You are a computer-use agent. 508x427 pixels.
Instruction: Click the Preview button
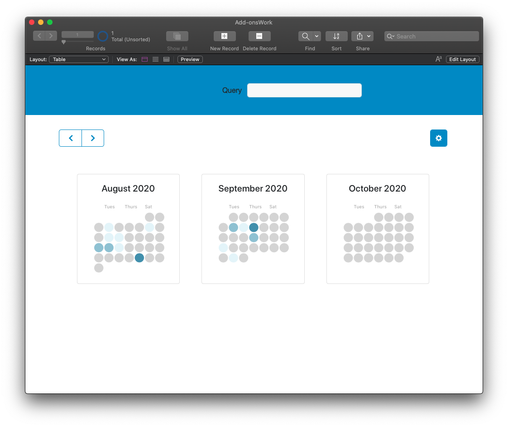point(190,59)
